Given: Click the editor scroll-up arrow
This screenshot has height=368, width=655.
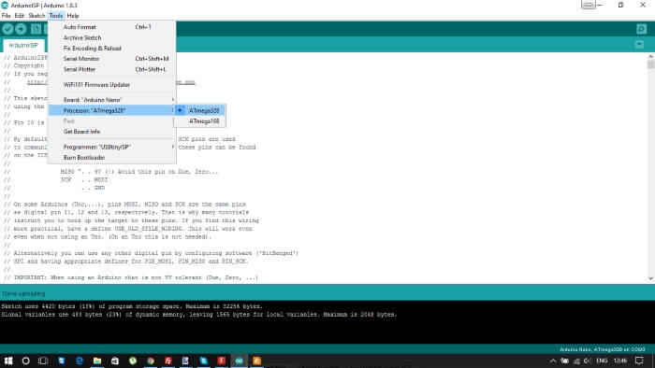Looking at the screenshot, I should 650,56.
